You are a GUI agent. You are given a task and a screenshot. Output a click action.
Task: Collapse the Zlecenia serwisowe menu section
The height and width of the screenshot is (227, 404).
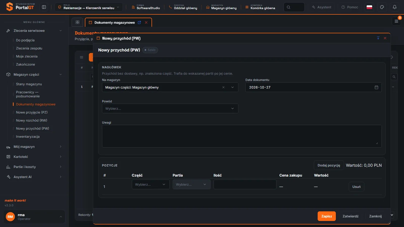pyautogui.click(x=34, y=31)
